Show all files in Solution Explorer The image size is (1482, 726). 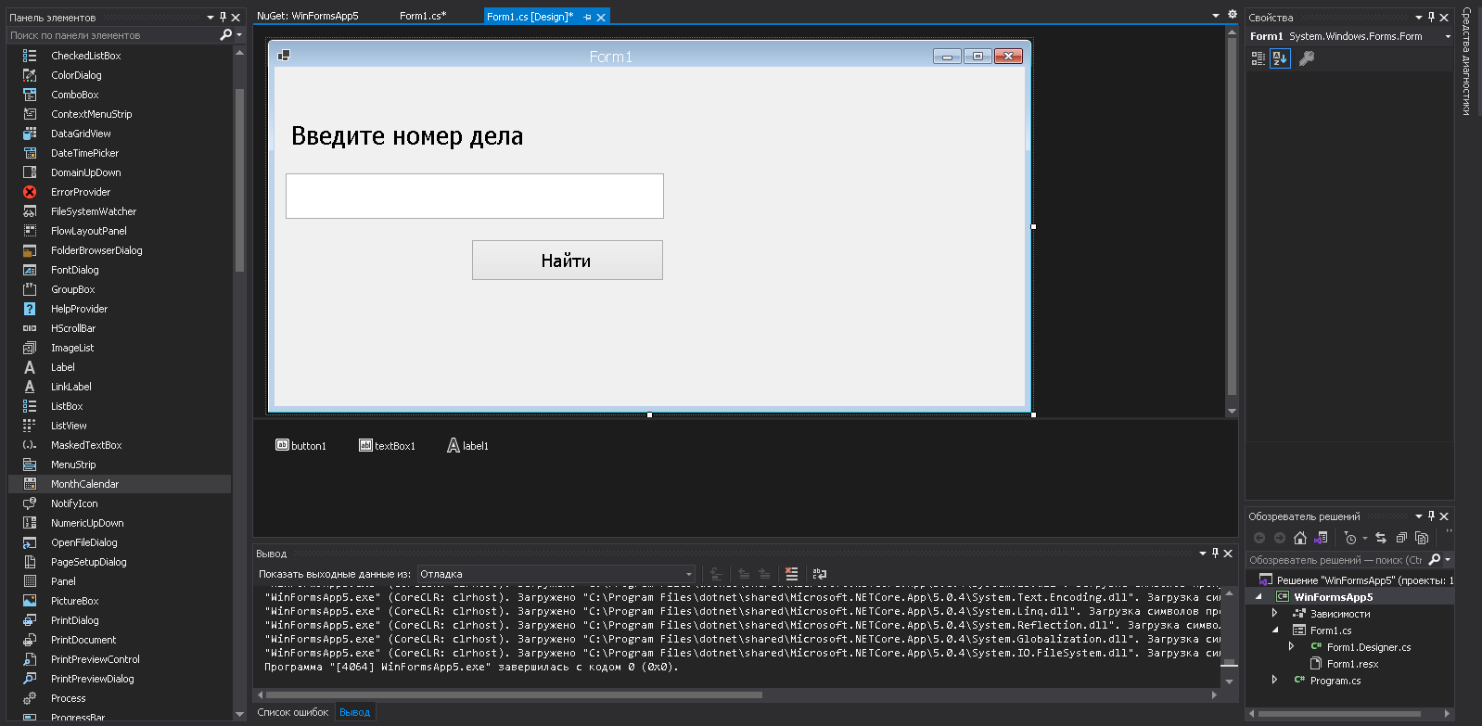pyautogui.click(x=1422, y=538)
